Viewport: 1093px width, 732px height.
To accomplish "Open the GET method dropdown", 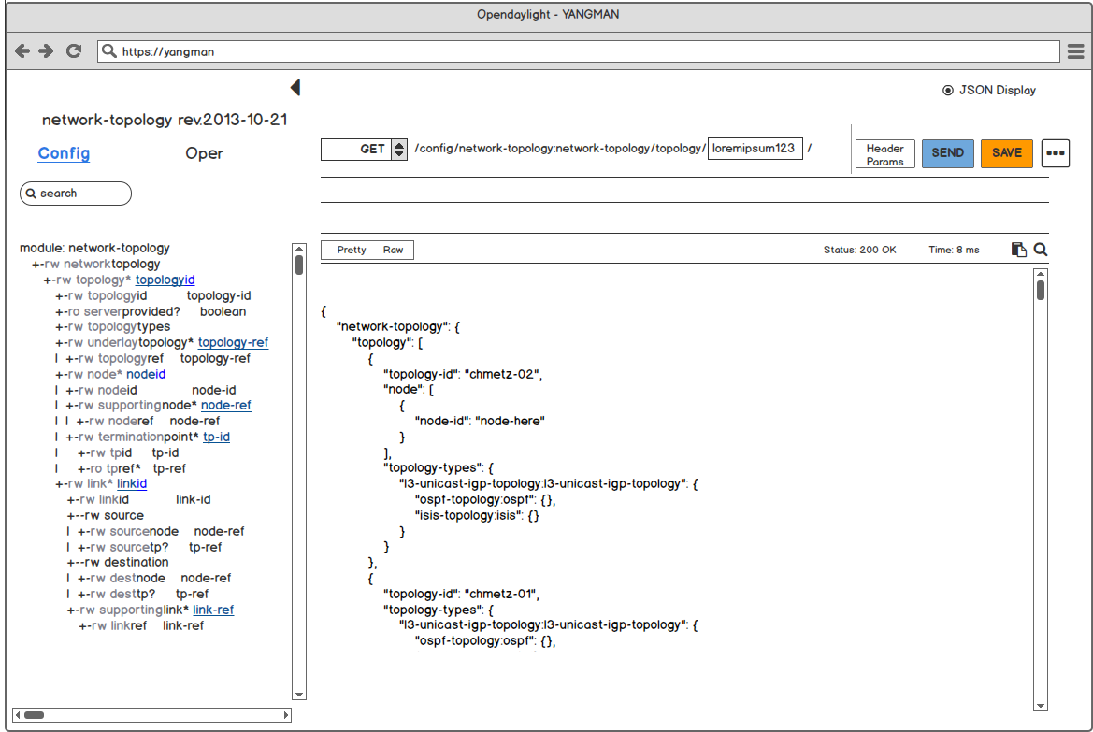I will pyautogui.click(x=398, y=150).
